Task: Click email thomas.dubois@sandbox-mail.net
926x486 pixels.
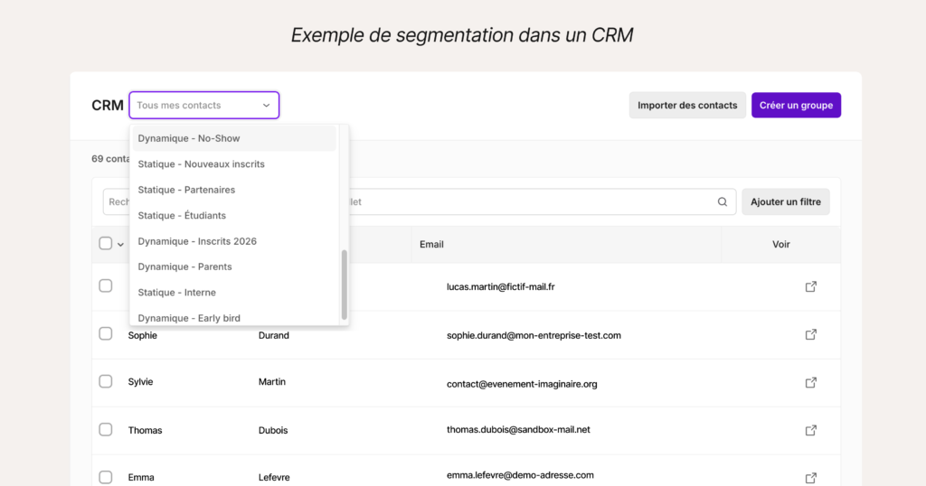Action: (x=518, y=429)
